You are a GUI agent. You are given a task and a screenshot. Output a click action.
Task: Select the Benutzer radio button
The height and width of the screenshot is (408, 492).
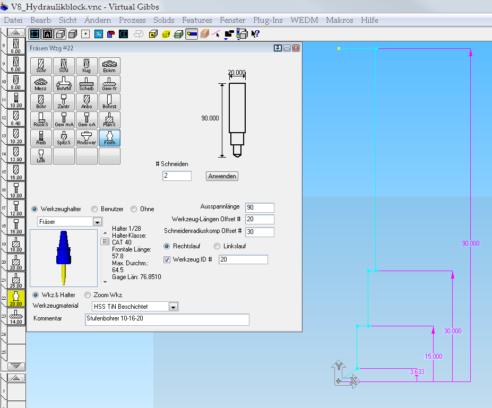(94, 209)
